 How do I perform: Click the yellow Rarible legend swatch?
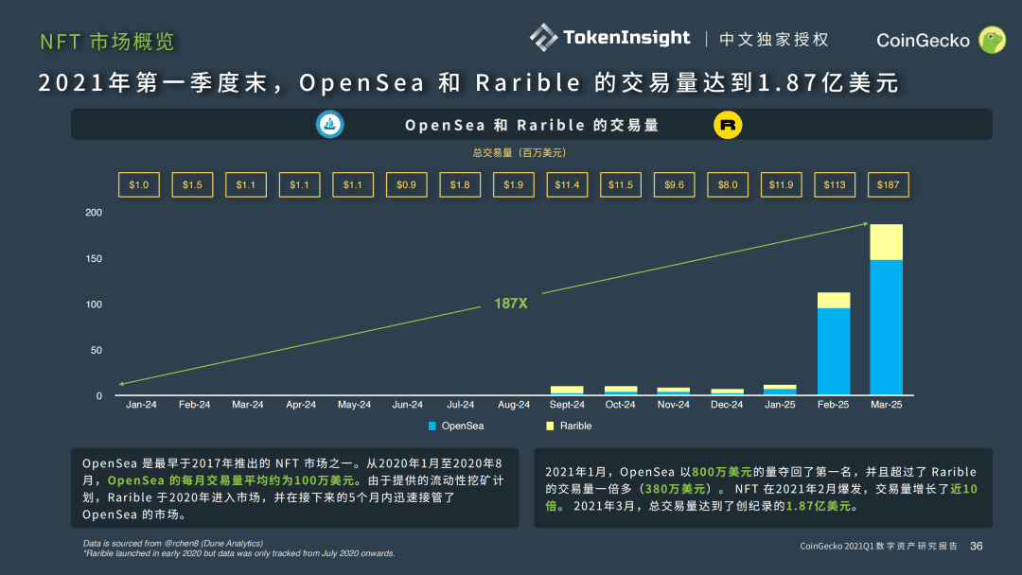550,426
